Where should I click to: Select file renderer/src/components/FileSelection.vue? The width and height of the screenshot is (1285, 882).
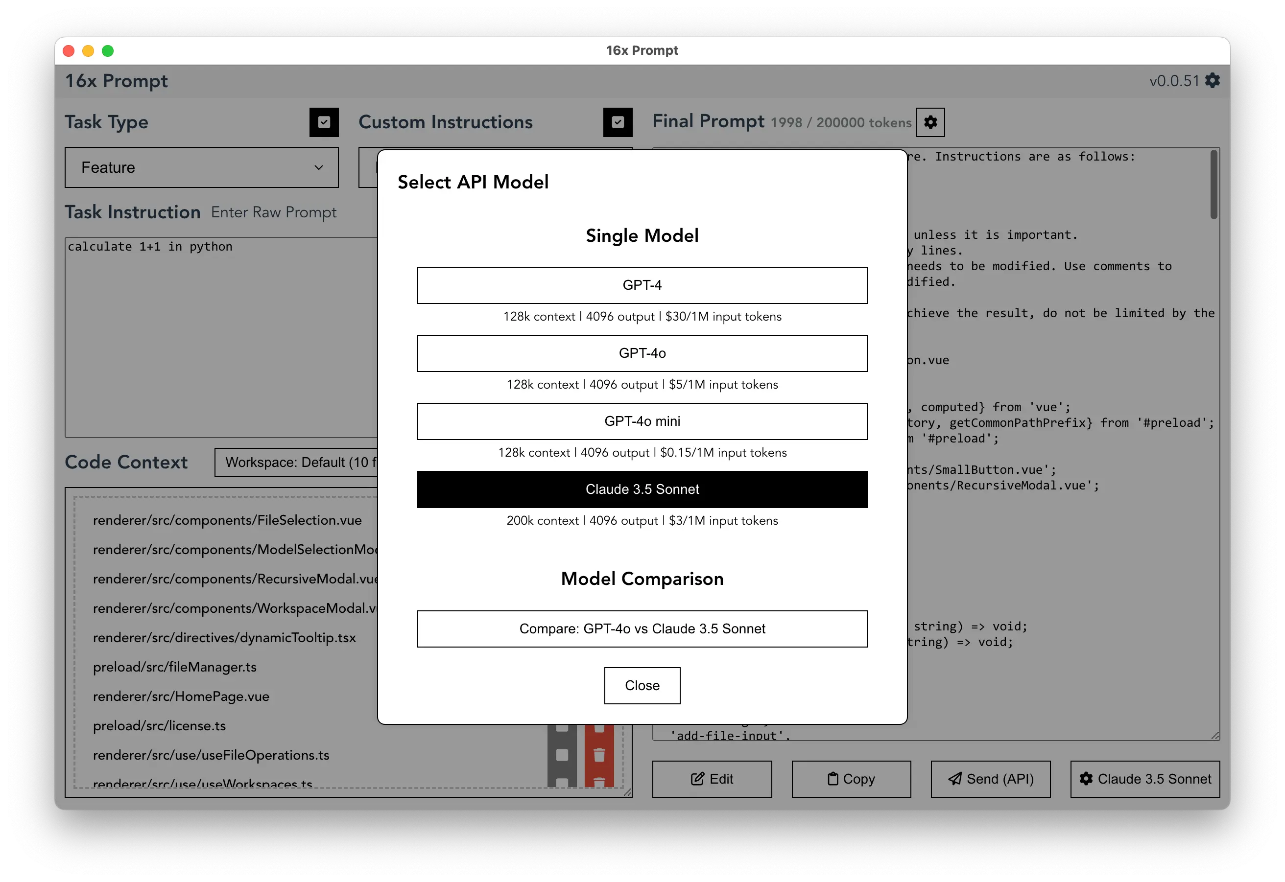(227, 520)
